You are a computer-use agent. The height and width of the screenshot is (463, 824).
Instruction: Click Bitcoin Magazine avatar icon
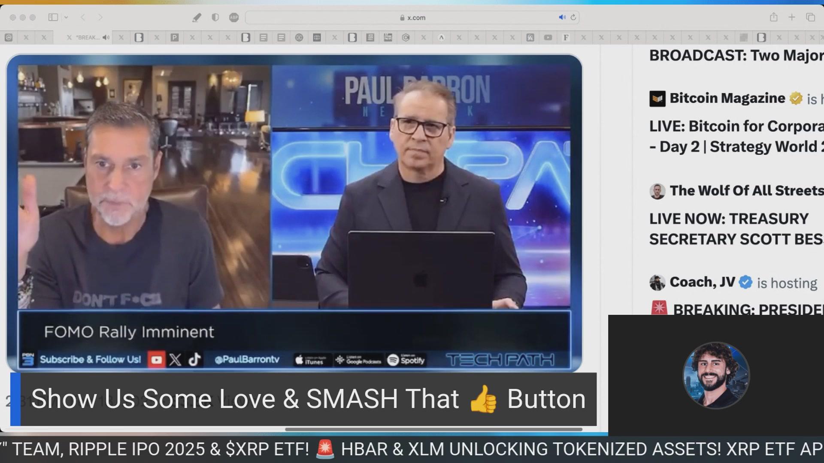[x=657, y=99]
